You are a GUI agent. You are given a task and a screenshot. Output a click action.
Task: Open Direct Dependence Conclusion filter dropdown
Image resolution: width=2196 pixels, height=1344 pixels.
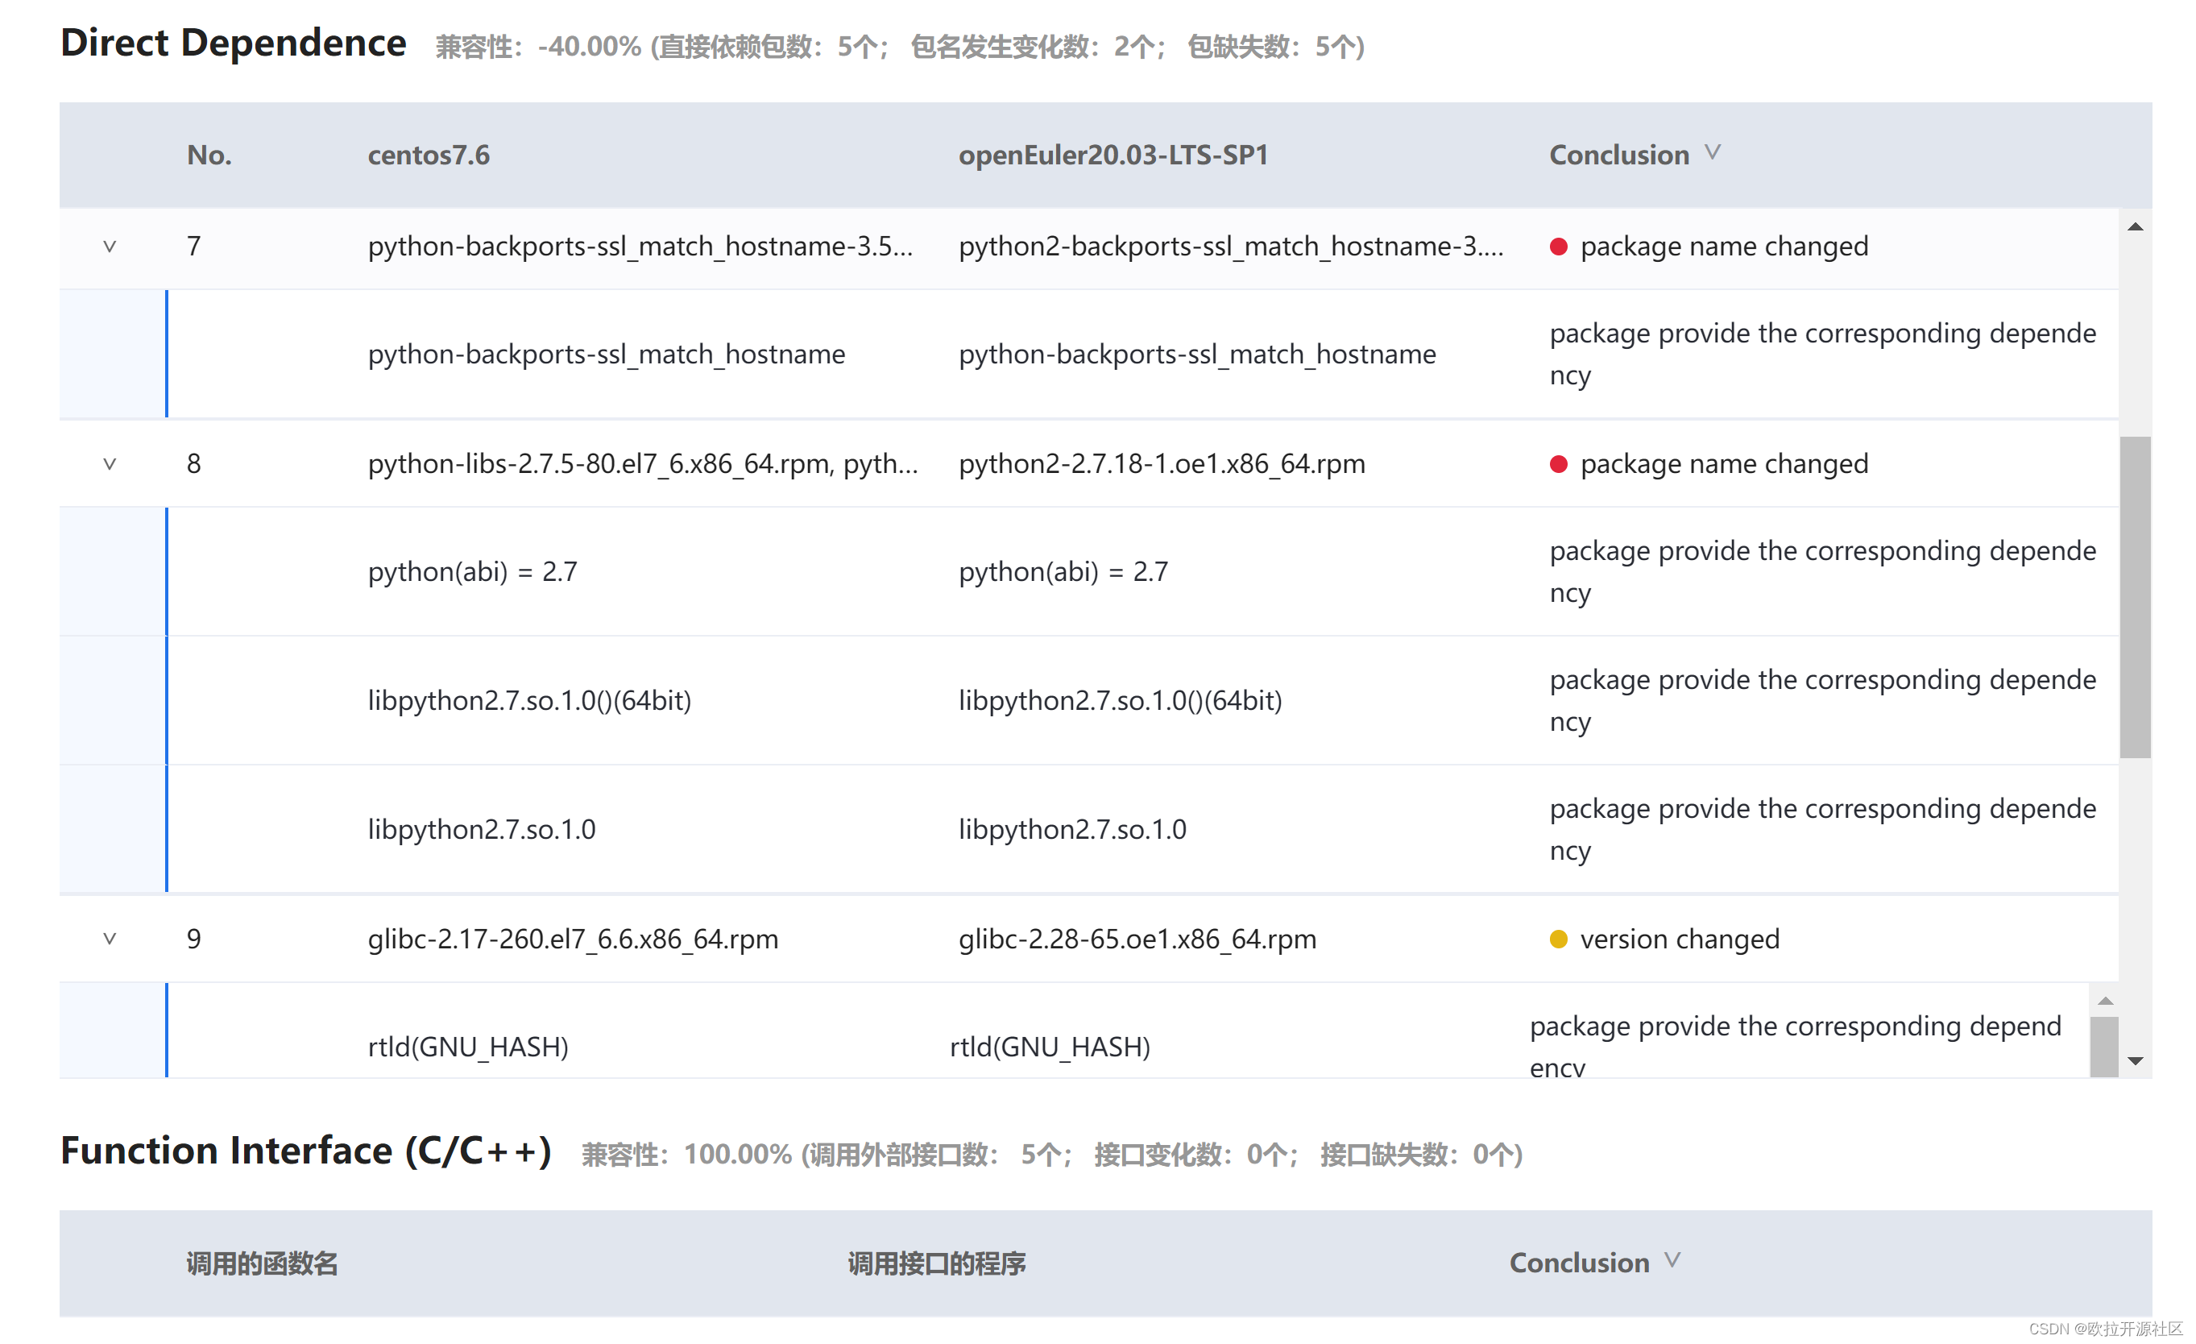1712,153
